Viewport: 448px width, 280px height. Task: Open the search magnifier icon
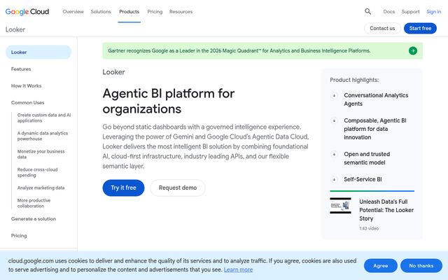tap(367, 11)
